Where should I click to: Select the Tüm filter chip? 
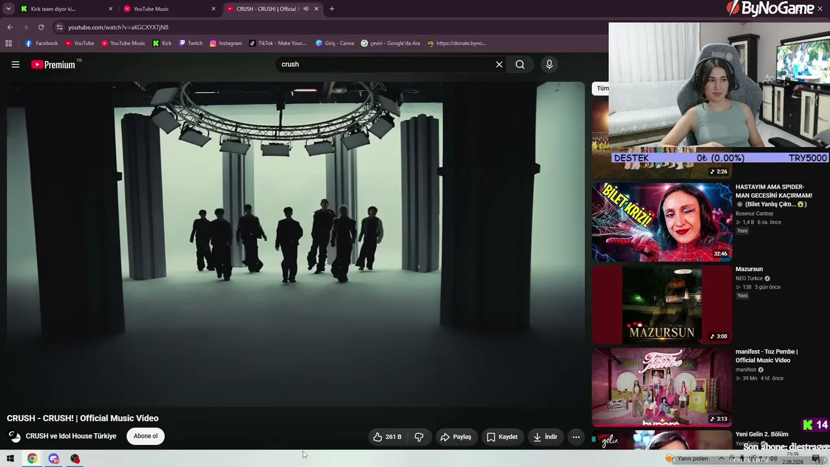click(602, 88)
